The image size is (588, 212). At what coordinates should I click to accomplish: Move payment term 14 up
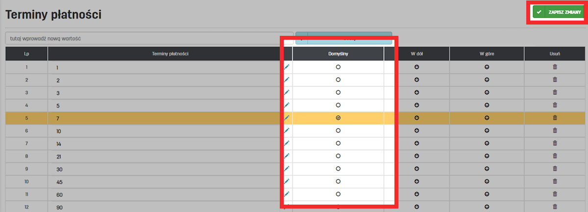pyautogui.click(x=487, y=143)
